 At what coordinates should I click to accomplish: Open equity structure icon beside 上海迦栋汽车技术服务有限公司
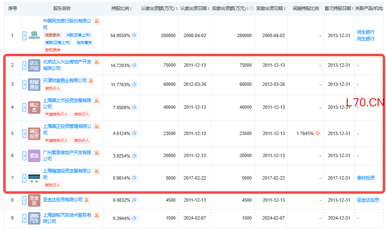[x=97, y=215]
